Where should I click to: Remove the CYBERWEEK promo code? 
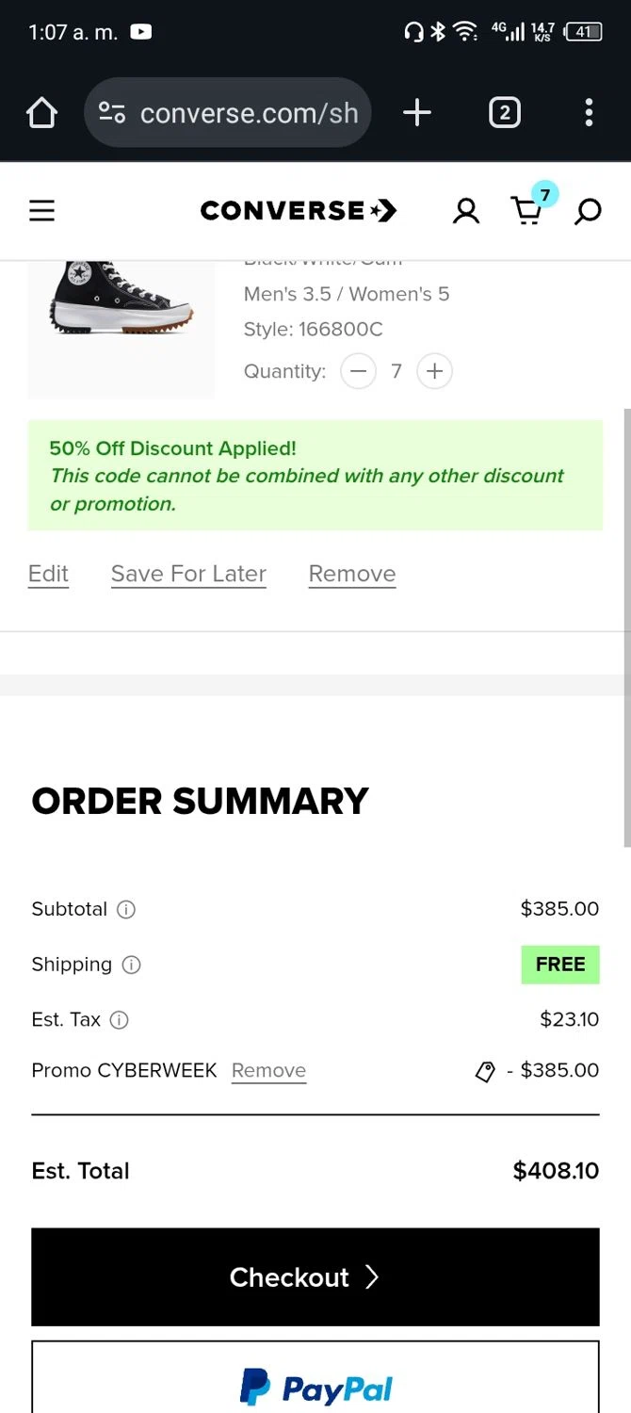tap(268, 1070)
